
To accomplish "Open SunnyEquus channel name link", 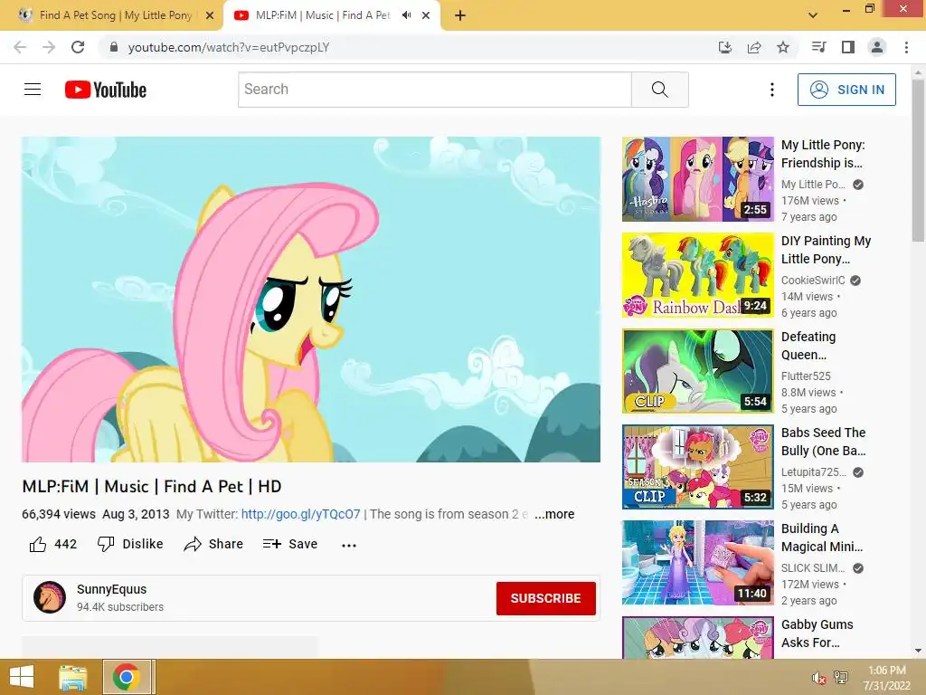I will point(111,589).
